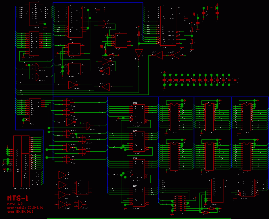This screenshot has height=219, width=269.
Task: Select the topmost IC in the top-left corner
Action: [34, 14]
